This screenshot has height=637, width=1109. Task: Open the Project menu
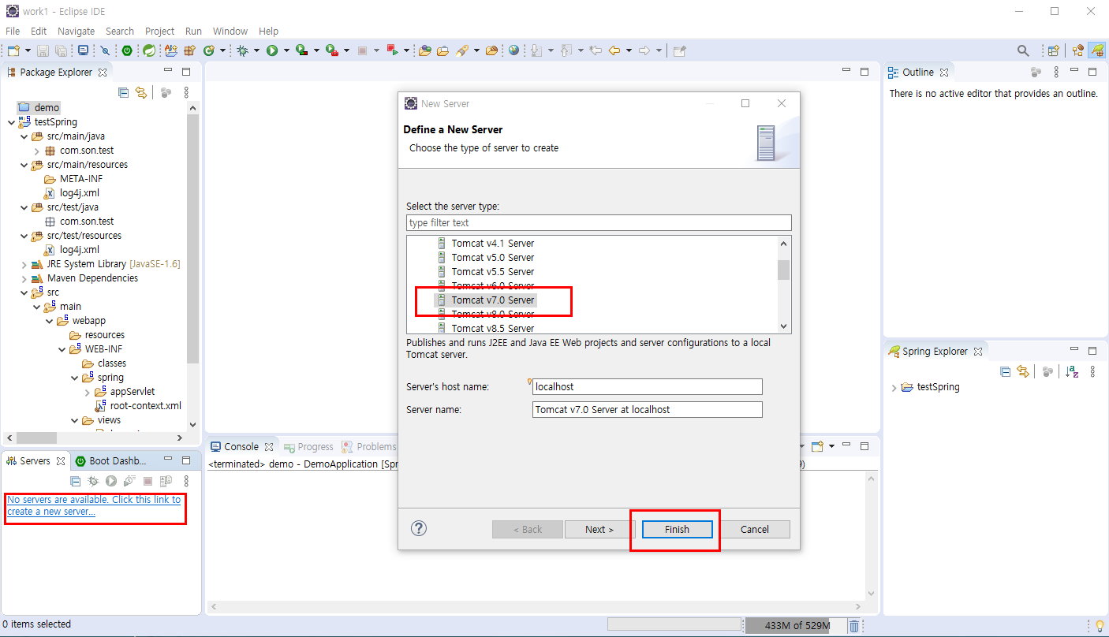click(159, 31)
